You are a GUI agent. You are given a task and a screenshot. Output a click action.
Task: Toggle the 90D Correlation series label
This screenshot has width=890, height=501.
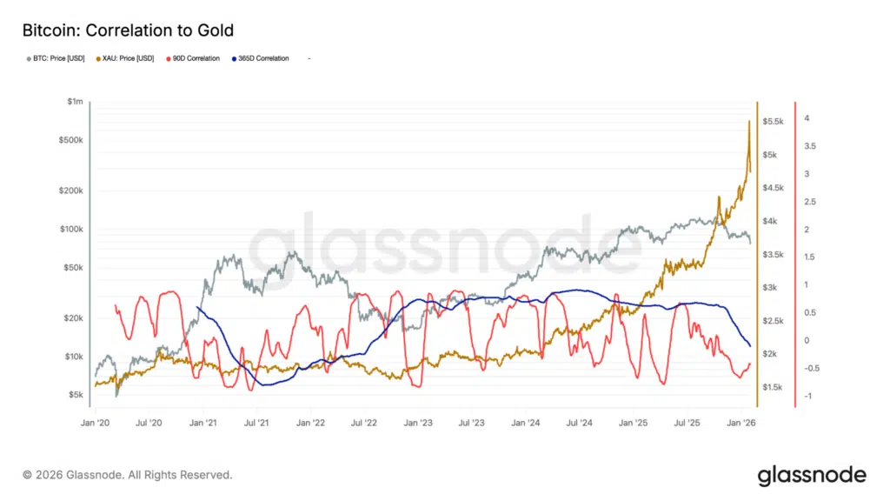click(x=196, y=58)
